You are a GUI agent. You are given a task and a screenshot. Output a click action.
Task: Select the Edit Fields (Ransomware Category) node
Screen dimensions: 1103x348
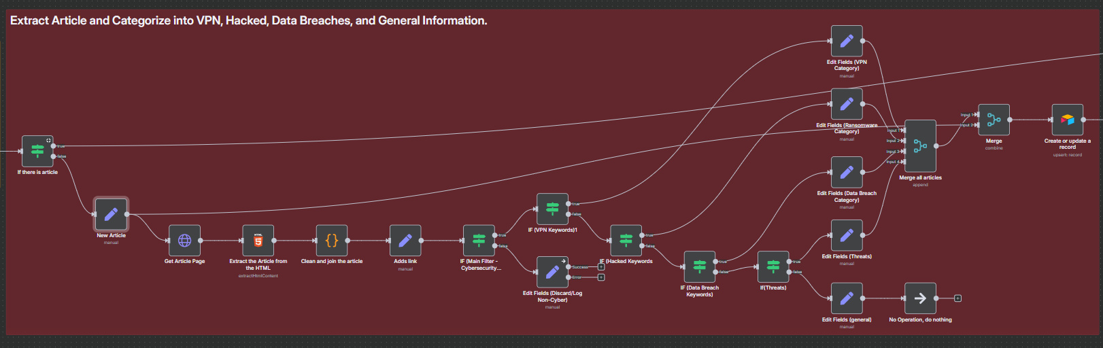(x=847, y=104)
